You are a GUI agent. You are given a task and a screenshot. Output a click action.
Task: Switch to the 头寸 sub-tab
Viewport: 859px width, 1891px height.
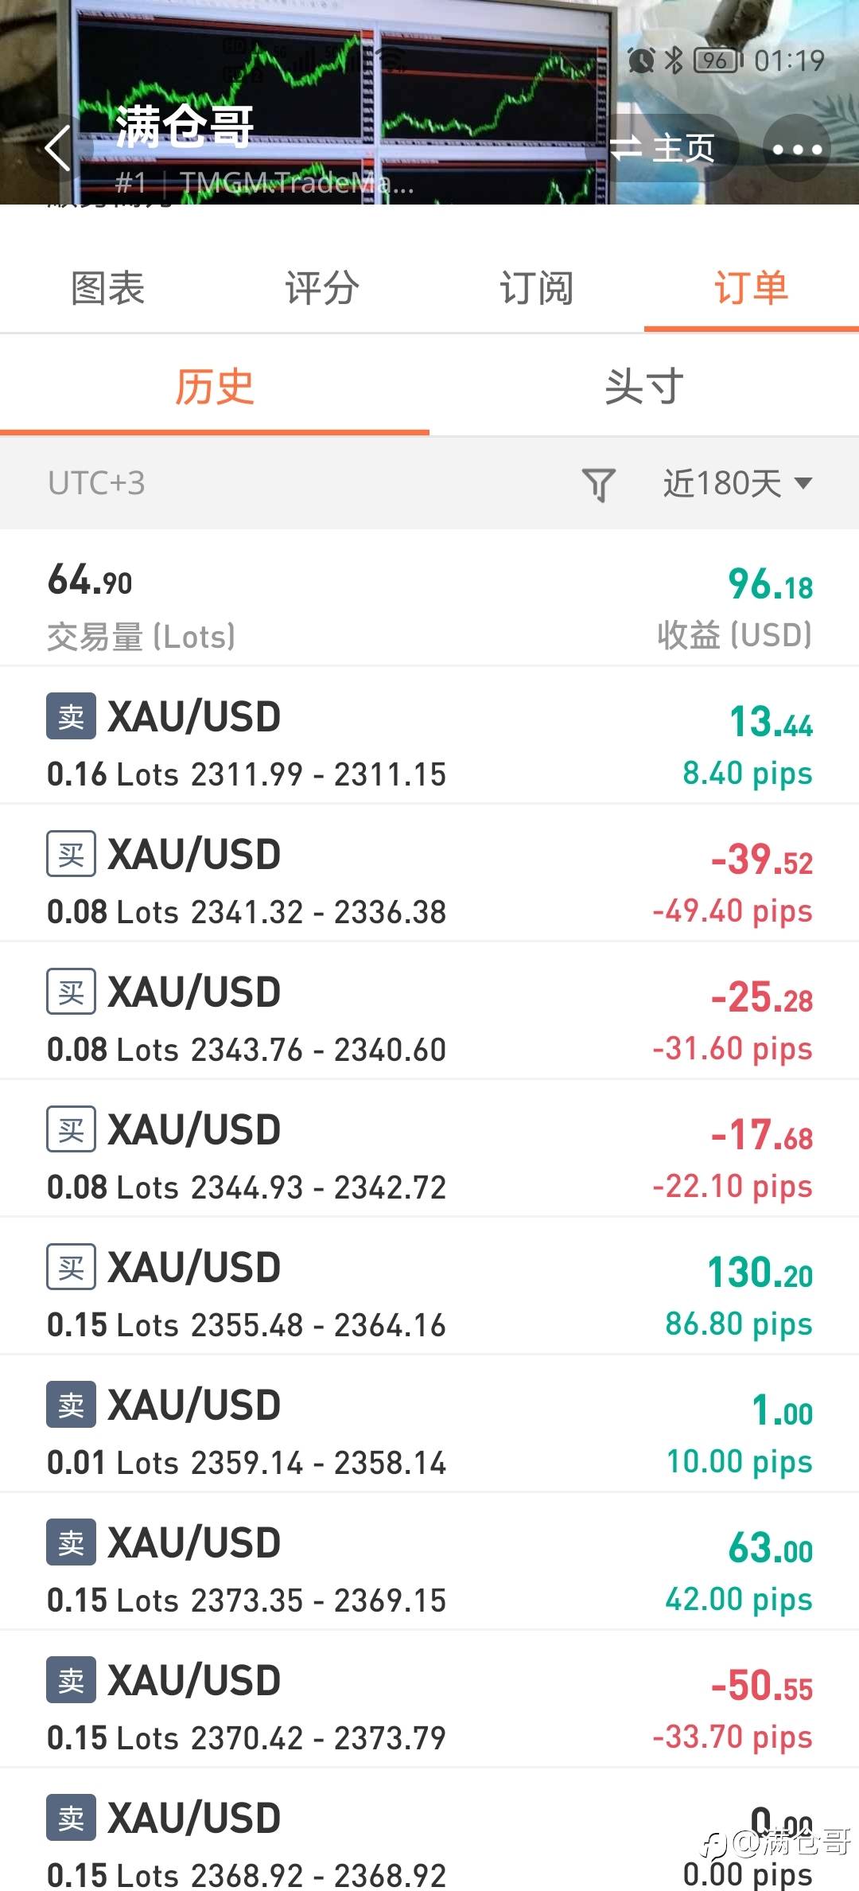[643, 388]
